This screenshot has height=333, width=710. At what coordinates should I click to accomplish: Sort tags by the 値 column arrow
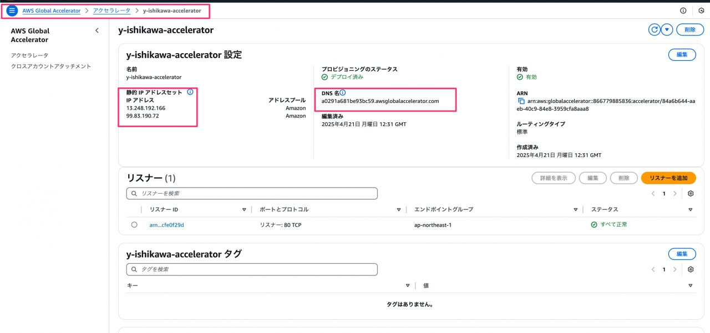click(691, 285)
